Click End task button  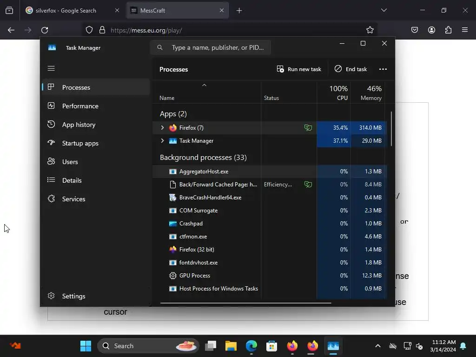[350, 69]
